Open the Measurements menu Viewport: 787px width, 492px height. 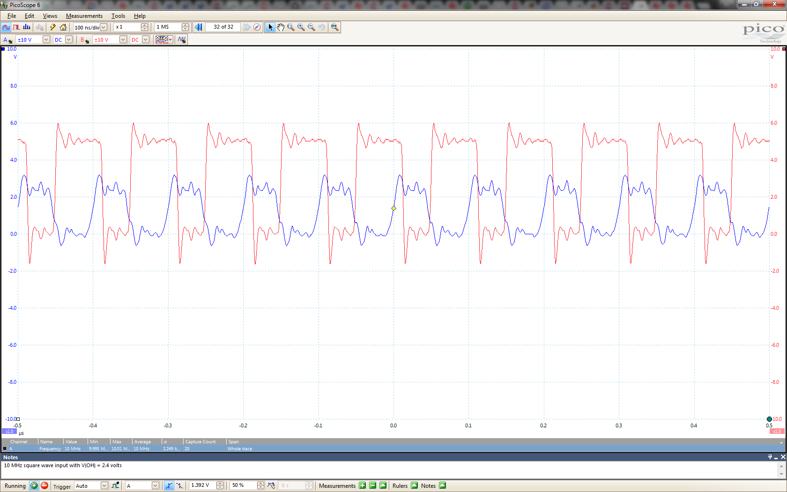click(84, 16)
